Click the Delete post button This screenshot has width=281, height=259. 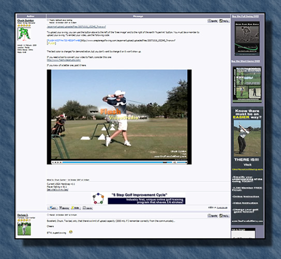pyautogui.click(x=64, y=208)
